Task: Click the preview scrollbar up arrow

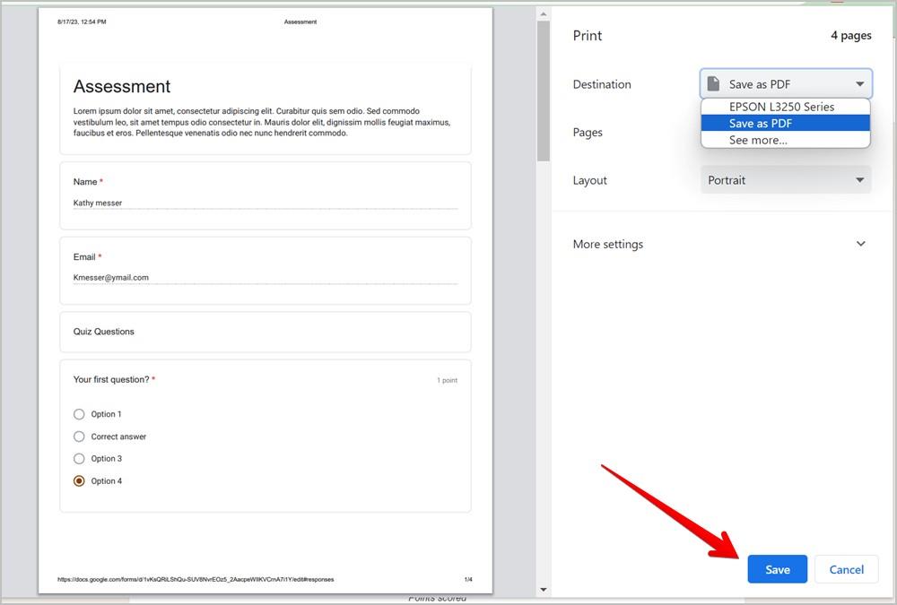Action: point(543,13)
